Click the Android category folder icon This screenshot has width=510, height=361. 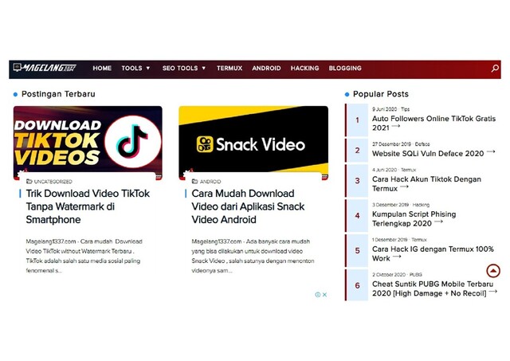pos(194,181)
